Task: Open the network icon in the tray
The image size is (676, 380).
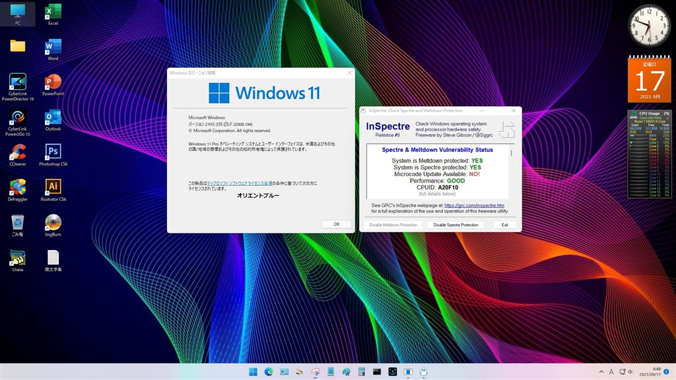Action: click(x=622, y=372)
